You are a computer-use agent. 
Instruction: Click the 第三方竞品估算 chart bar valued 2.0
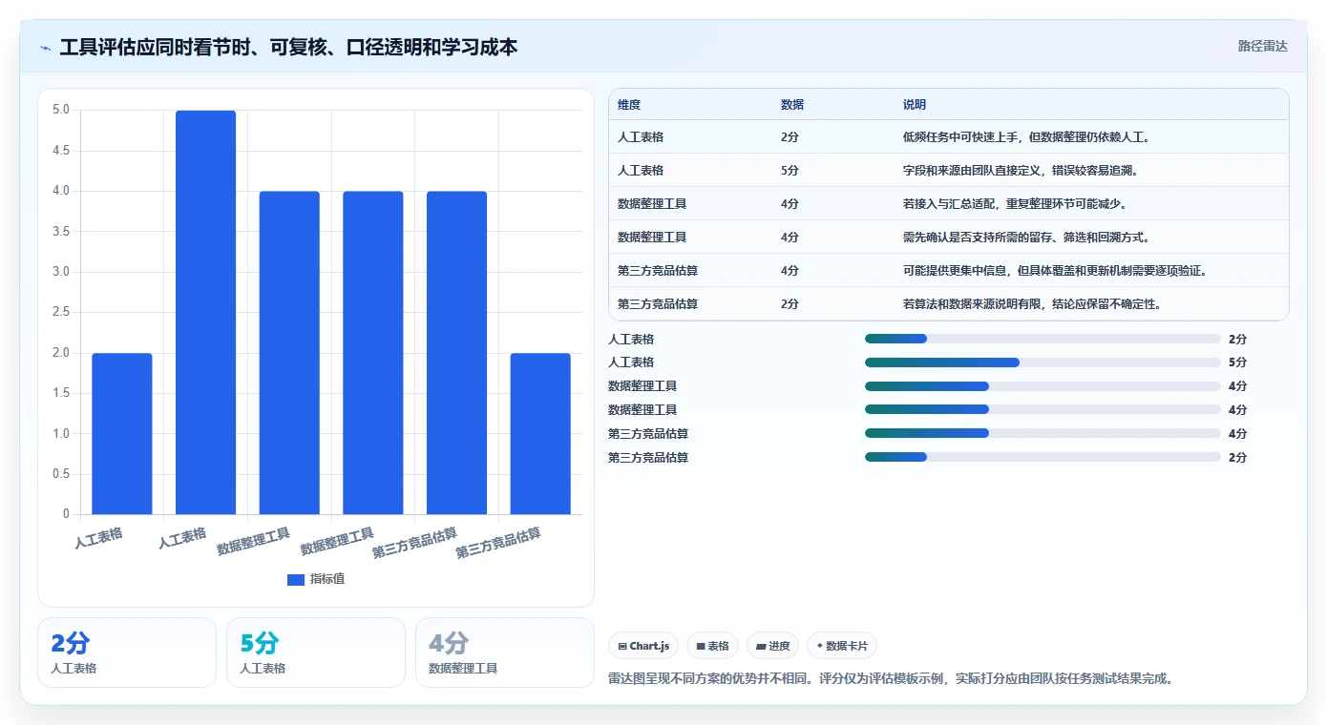coord(540,434)
